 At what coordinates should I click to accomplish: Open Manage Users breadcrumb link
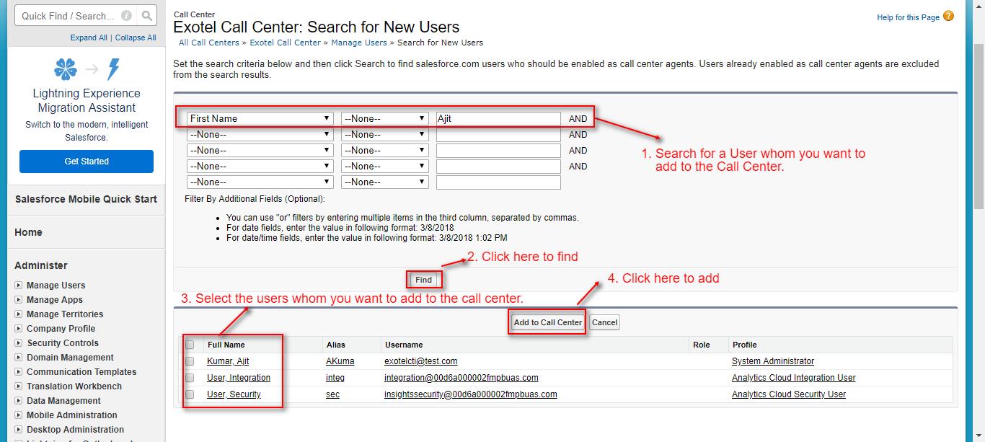pyautogui.click(x=358, y=43)
